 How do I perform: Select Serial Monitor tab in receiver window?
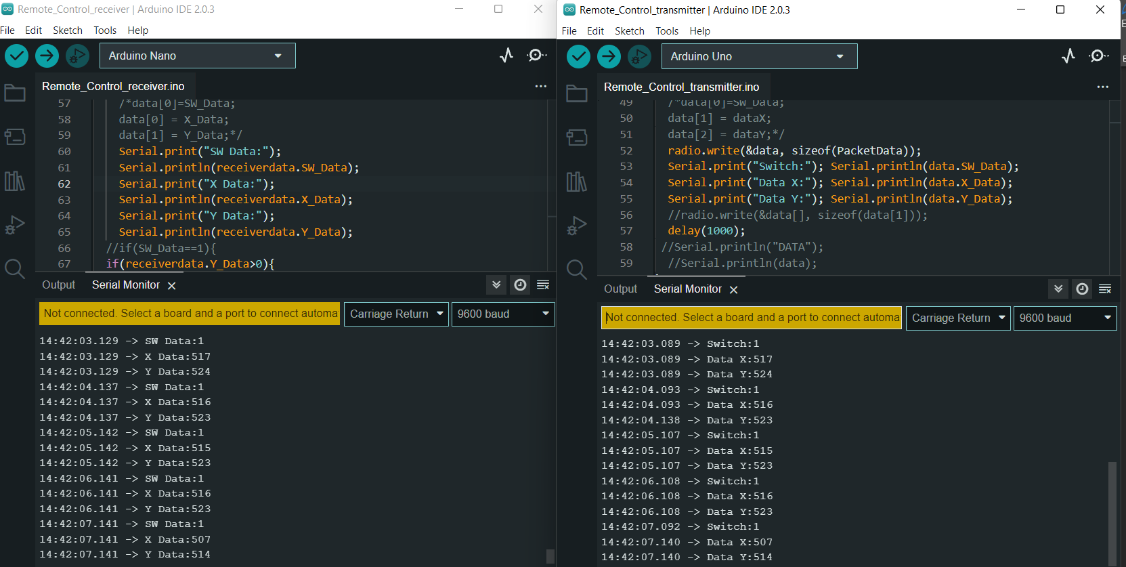click(126, 285)
